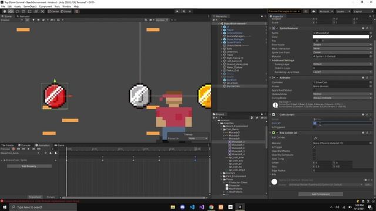Open the Help menu
This screenshot has height=211, width=376.
point(76,6)
